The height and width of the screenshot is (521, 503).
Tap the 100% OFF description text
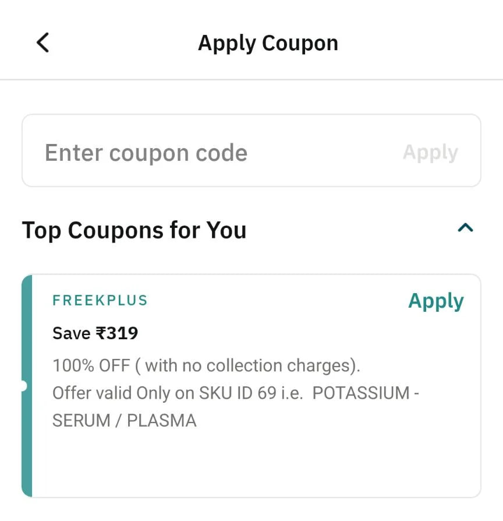click(207, 365)
